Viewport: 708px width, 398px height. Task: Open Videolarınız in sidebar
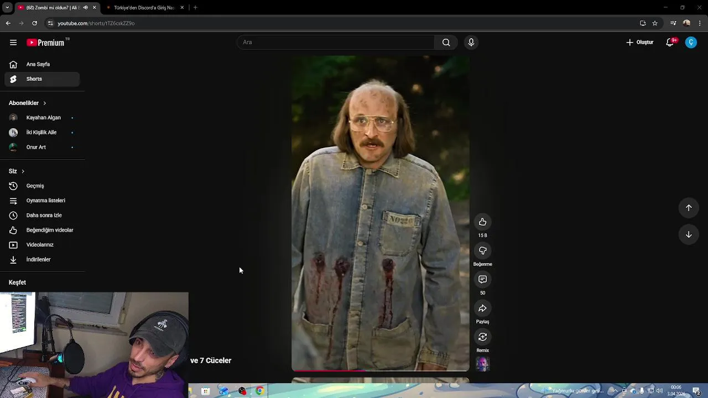[x=42, y=244]
